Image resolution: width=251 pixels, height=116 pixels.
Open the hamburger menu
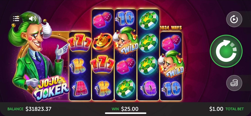16,19
